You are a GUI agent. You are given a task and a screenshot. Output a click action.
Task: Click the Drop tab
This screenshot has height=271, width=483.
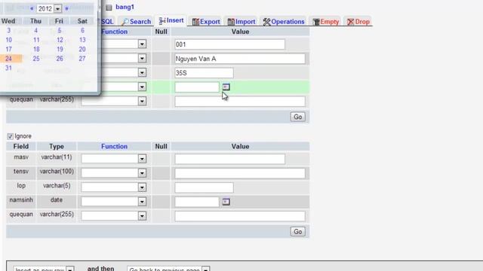(x=358, y=22)
